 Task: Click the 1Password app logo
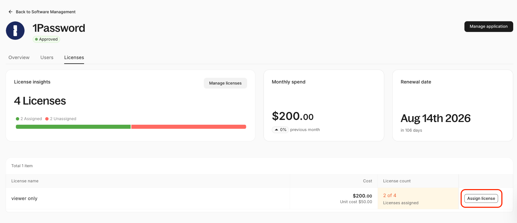pyautogui.click(x=15, y=31)
